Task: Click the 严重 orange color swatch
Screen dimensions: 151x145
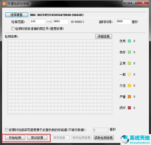Action: tap(129, 97)
